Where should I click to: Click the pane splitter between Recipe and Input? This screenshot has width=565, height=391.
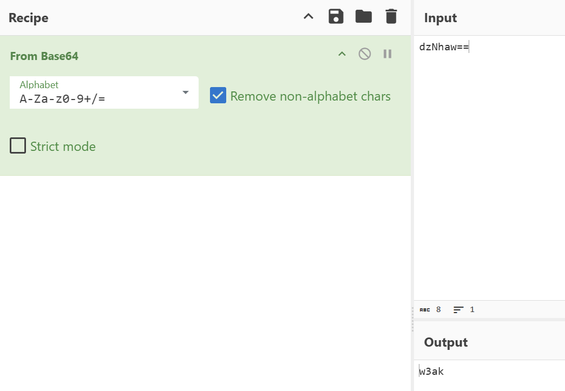(412, 196)
